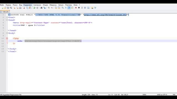Open the Макросы menu

(x=53, y=5)
